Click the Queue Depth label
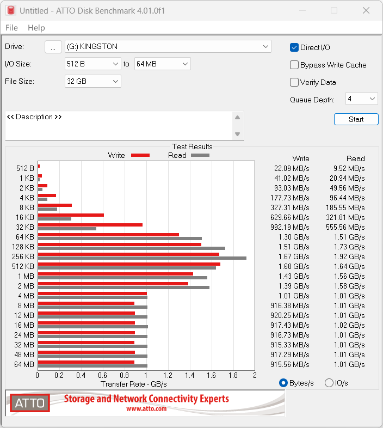 click(312, 100)
